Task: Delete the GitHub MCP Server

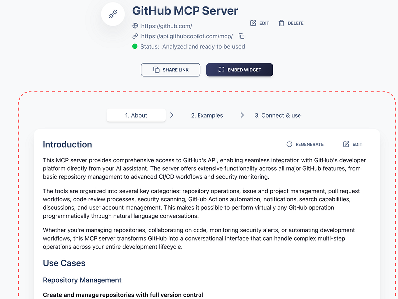Action: click(x=291, y=23)
